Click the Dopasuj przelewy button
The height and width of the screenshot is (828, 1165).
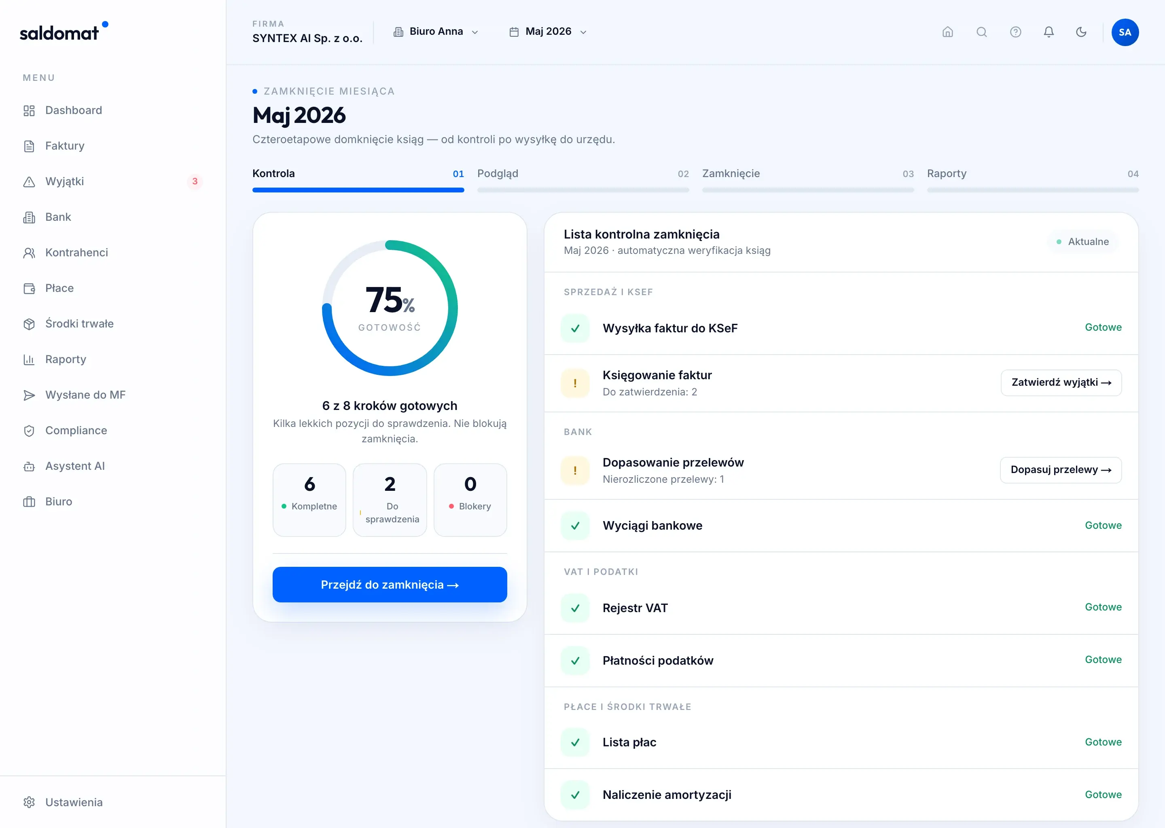[x=1061, y=470]
